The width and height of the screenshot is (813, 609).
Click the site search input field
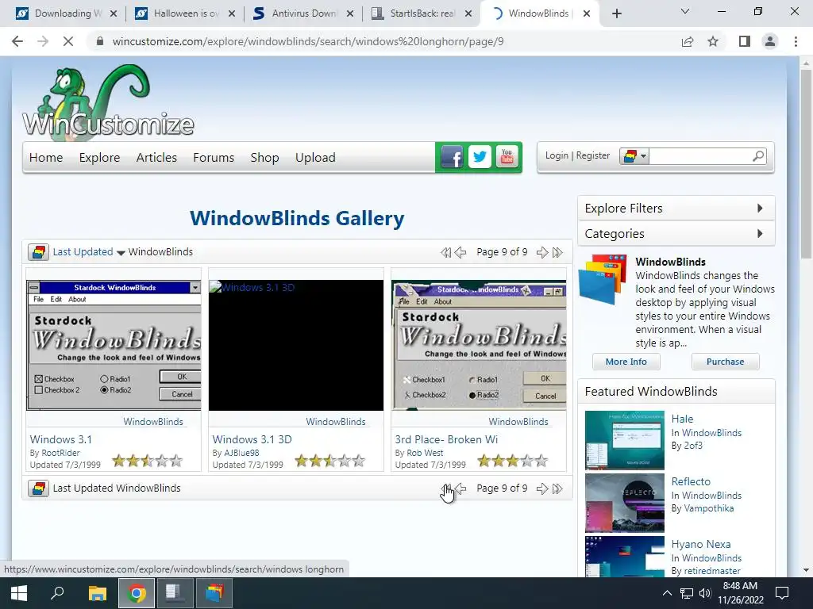click(x=699, y=156)
